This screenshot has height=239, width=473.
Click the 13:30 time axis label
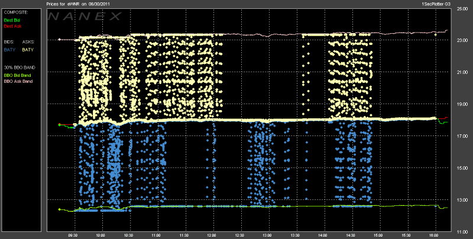click(x=295, y=235)
